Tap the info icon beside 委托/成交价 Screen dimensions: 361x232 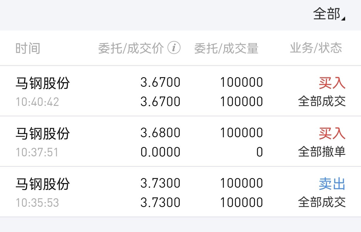[174, 48]
